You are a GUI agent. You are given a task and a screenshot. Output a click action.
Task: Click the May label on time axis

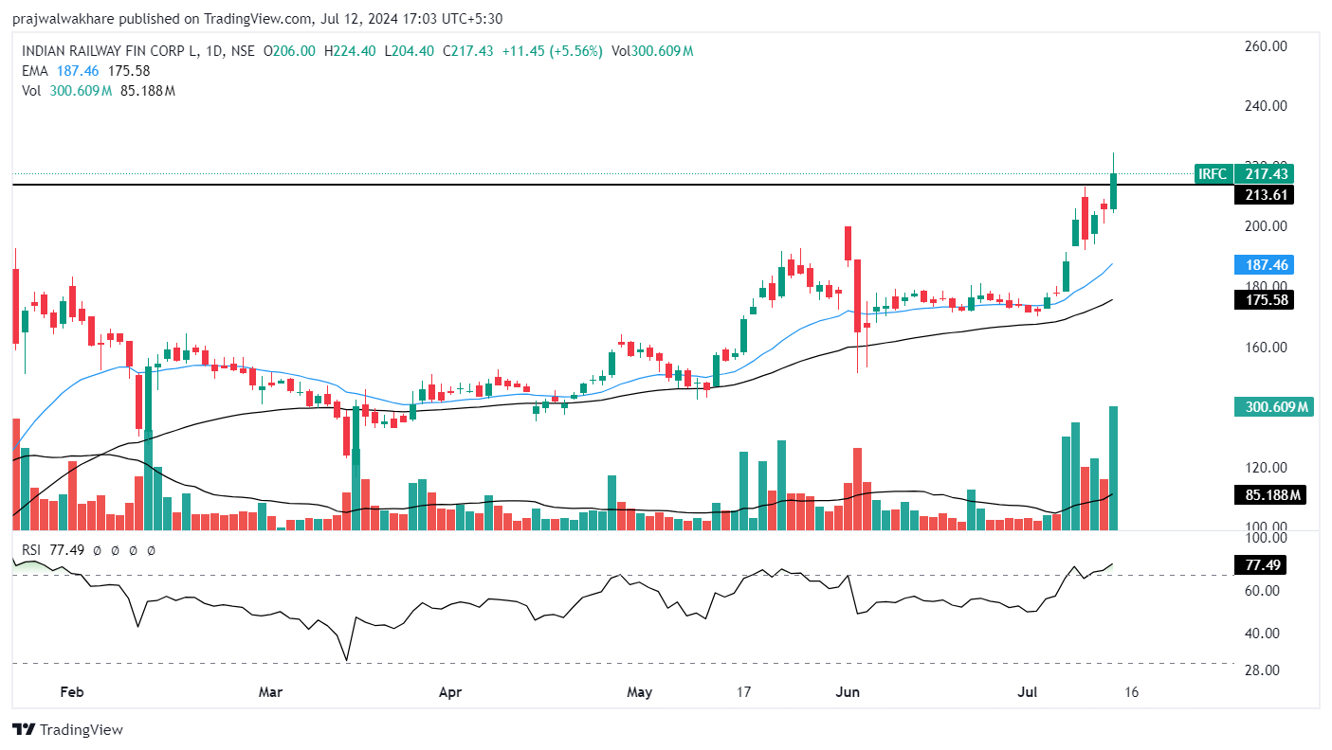tap(640, 692)
